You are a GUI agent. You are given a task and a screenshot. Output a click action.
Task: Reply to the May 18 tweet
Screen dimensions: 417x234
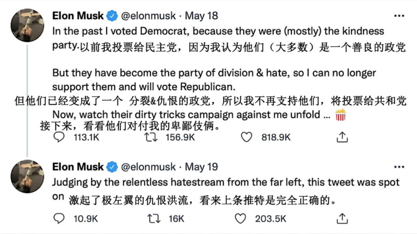pyautogui.click(x=59, y=137)
